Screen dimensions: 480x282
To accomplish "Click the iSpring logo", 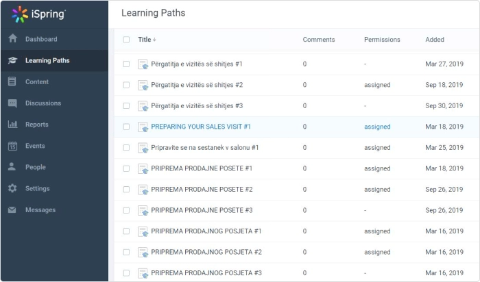I will (x=38, y=14).
